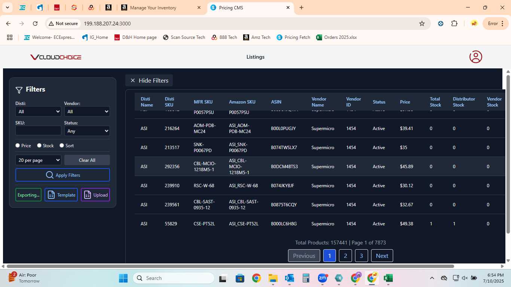Bookmark this page with the star icon
Viewport: 511px width, 287px height.
pyautogui.click(x=422, y=24)
